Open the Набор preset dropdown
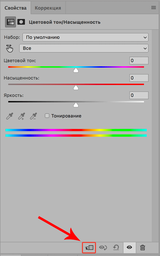 (86, 37)
